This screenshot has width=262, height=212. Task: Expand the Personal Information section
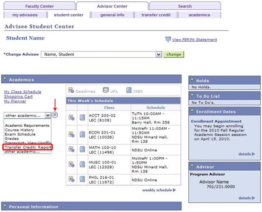[x=5, y=207]
